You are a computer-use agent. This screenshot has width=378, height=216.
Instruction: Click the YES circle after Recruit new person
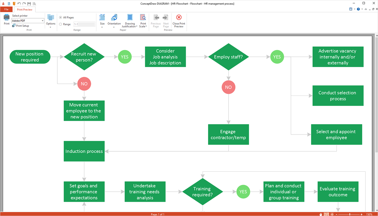tap(125, 57)
